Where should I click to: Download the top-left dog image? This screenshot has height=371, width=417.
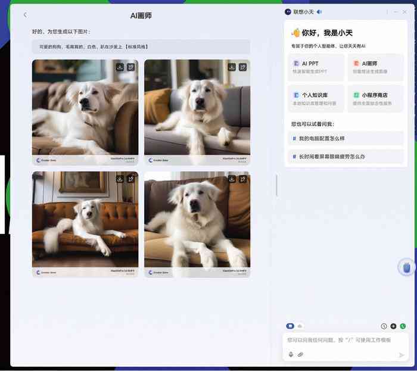coord(120,67)
